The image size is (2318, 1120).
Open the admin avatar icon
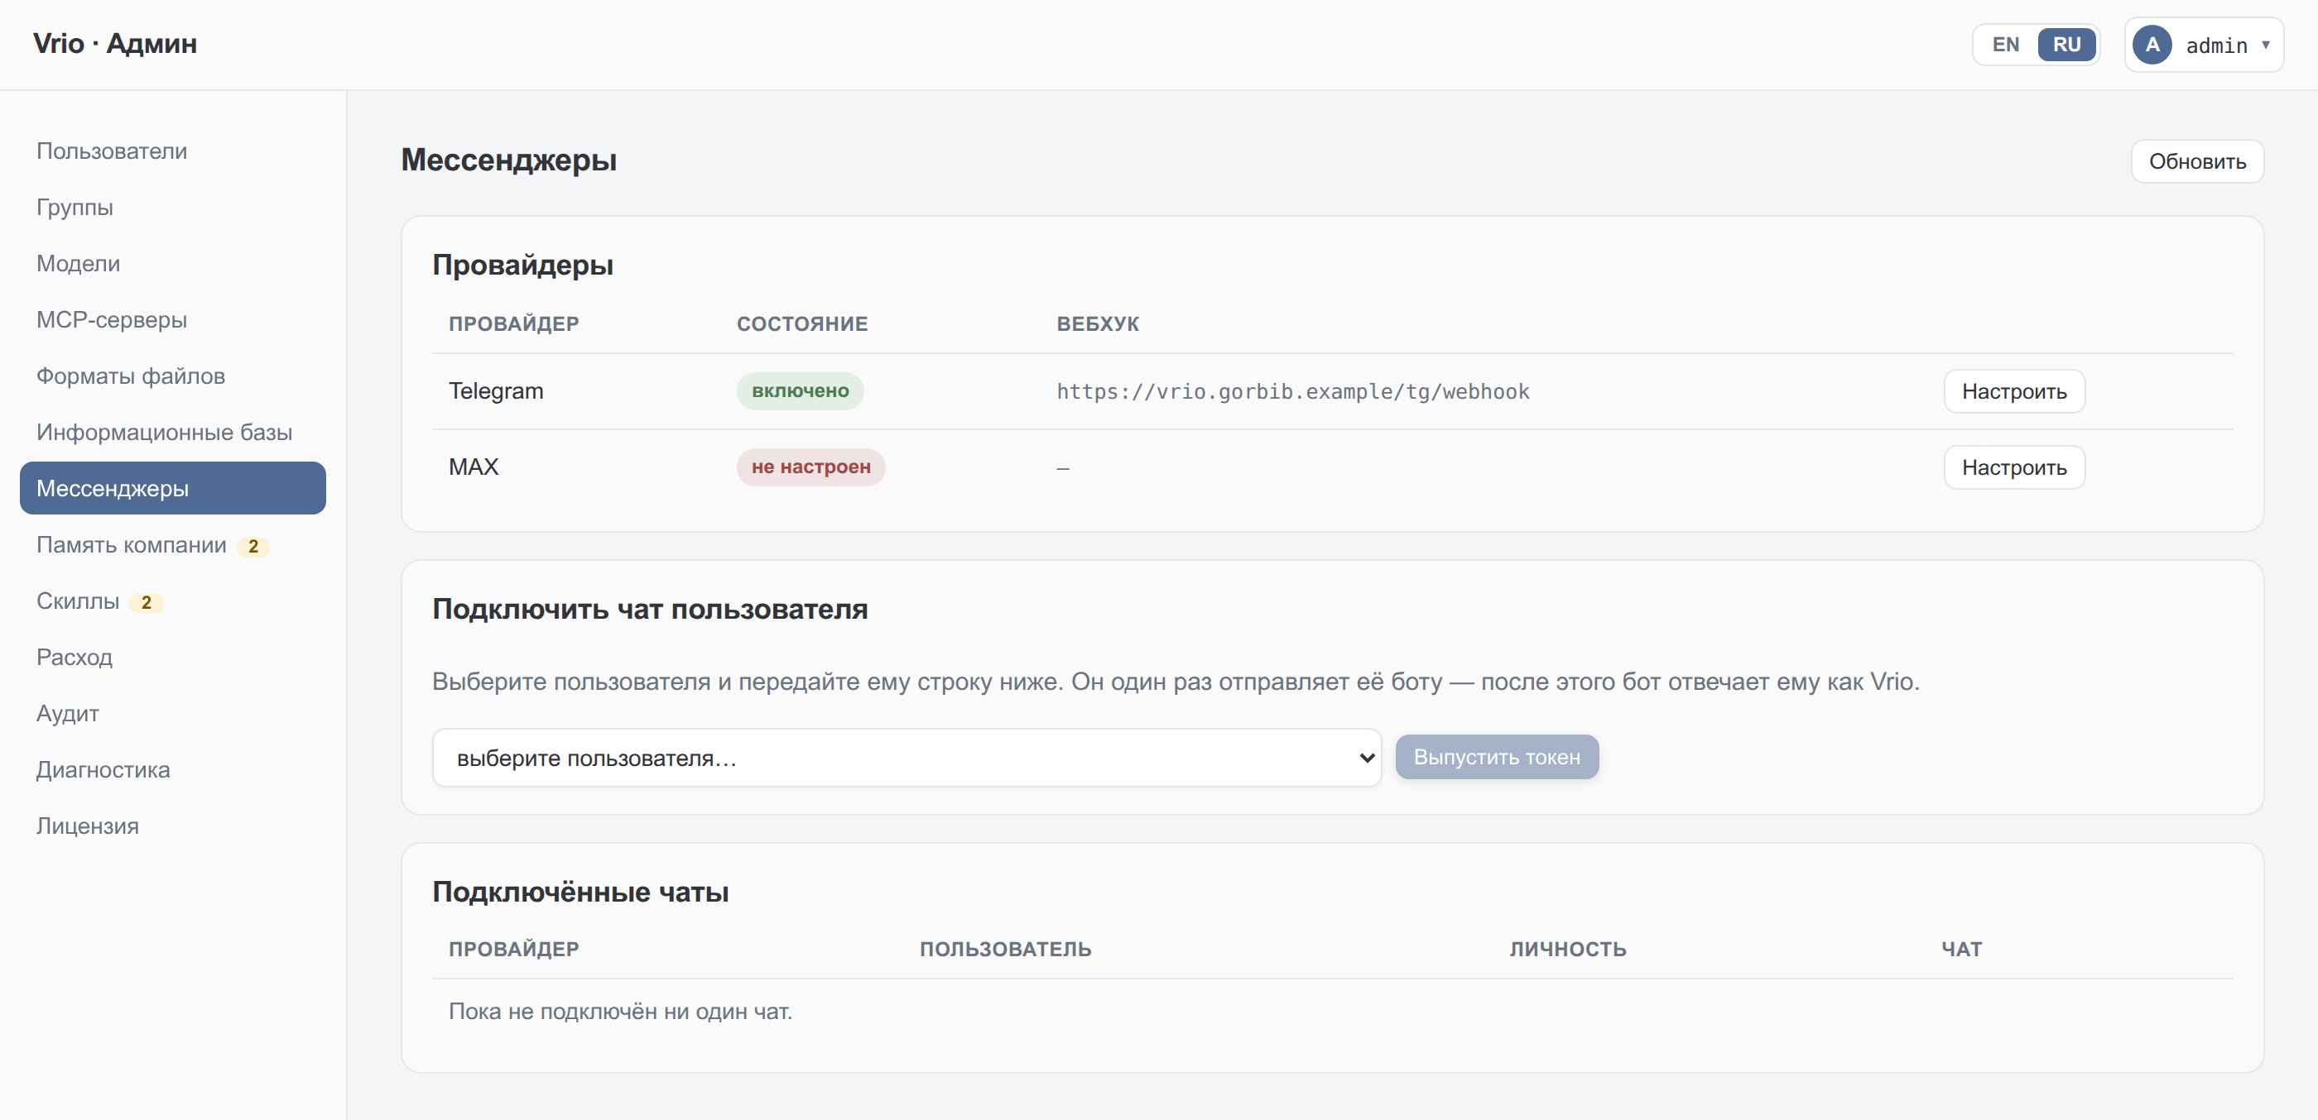click(x=2152, y=45)
